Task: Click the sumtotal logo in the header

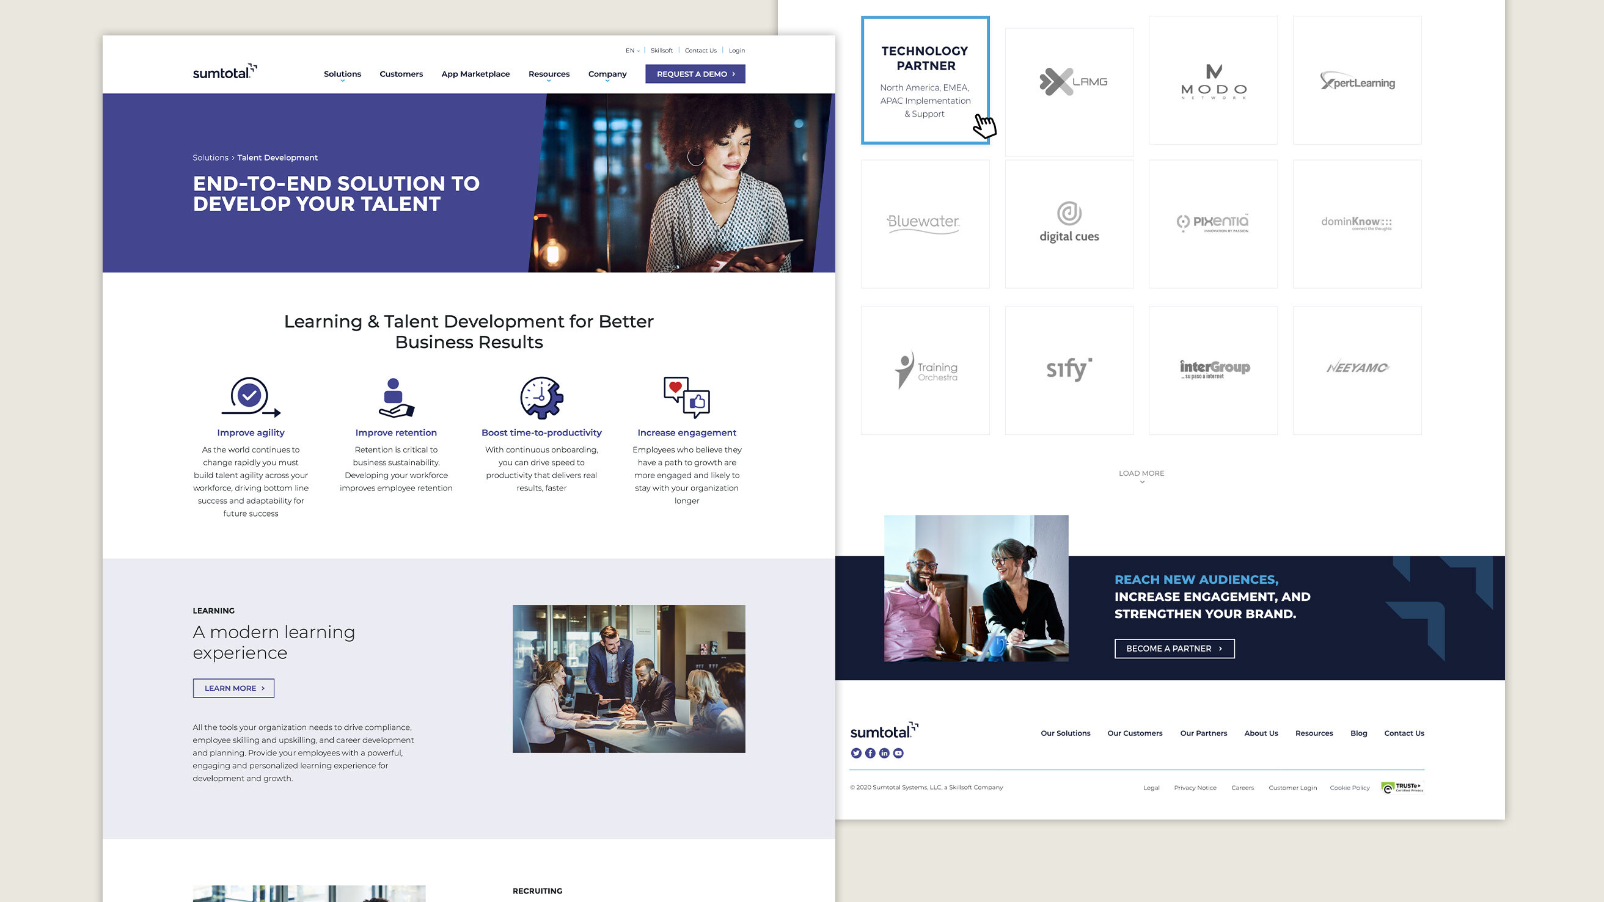Action: tap(225, 71)
